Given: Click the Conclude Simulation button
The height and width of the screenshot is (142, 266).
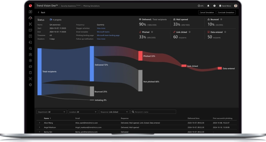Looking at the screenshot, I should 226,12.
